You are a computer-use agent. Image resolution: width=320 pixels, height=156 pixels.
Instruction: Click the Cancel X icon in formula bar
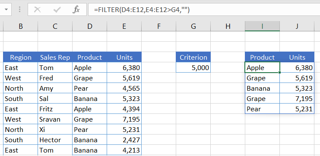(37, 9)
